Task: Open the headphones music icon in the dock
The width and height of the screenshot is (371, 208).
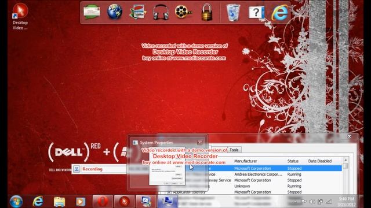Action: 161,12
